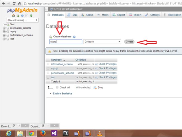
Task: Sort by the Database column header
Action: (56, 60)
